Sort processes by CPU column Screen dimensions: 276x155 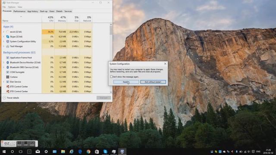[48, 19]
